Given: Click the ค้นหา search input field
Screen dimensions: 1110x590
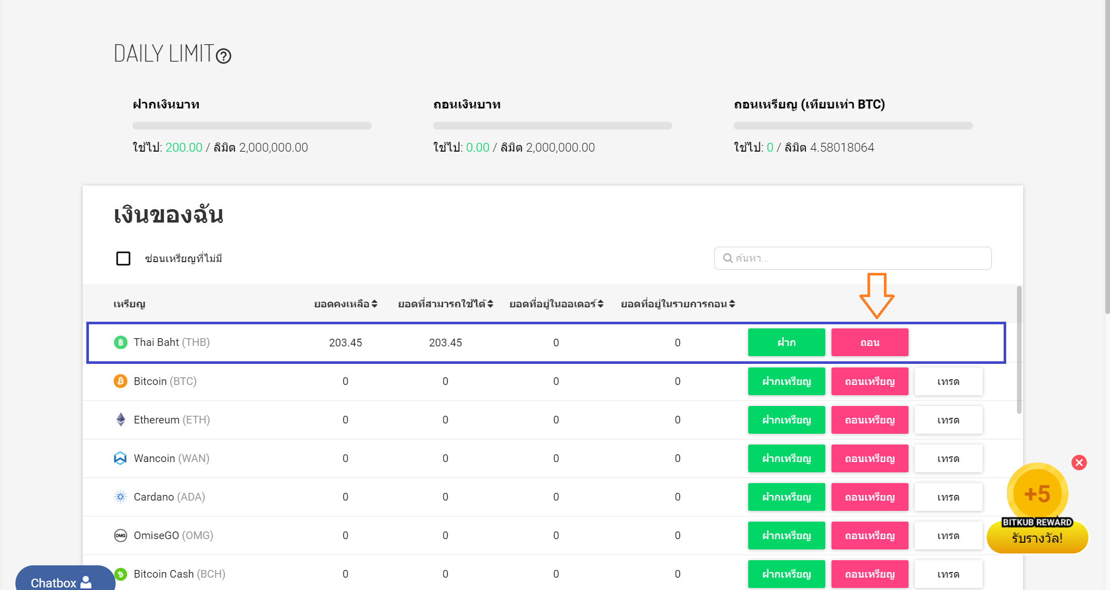Looking at the screenshot, I should coord(853,258).
